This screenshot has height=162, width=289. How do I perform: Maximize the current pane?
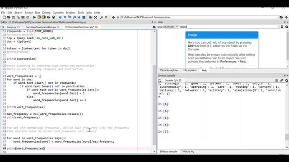coord(91,17)
